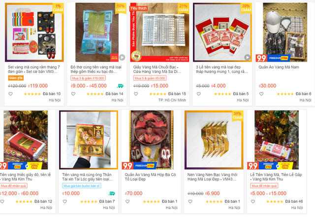Open the Set vàng mã cúng rằm tháng 7 title
This screenshot has height=219, width=315.
tap(34, 69)
